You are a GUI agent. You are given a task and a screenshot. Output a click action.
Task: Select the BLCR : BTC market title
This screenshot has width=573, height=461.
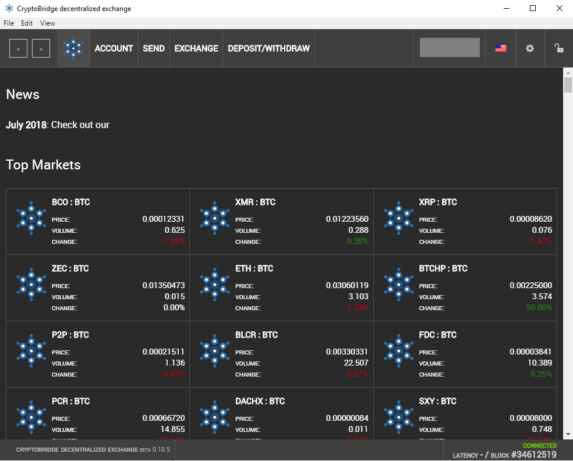pos(257,335)
